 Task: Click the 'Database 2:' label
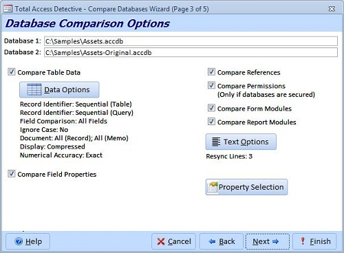coord(23,52)
